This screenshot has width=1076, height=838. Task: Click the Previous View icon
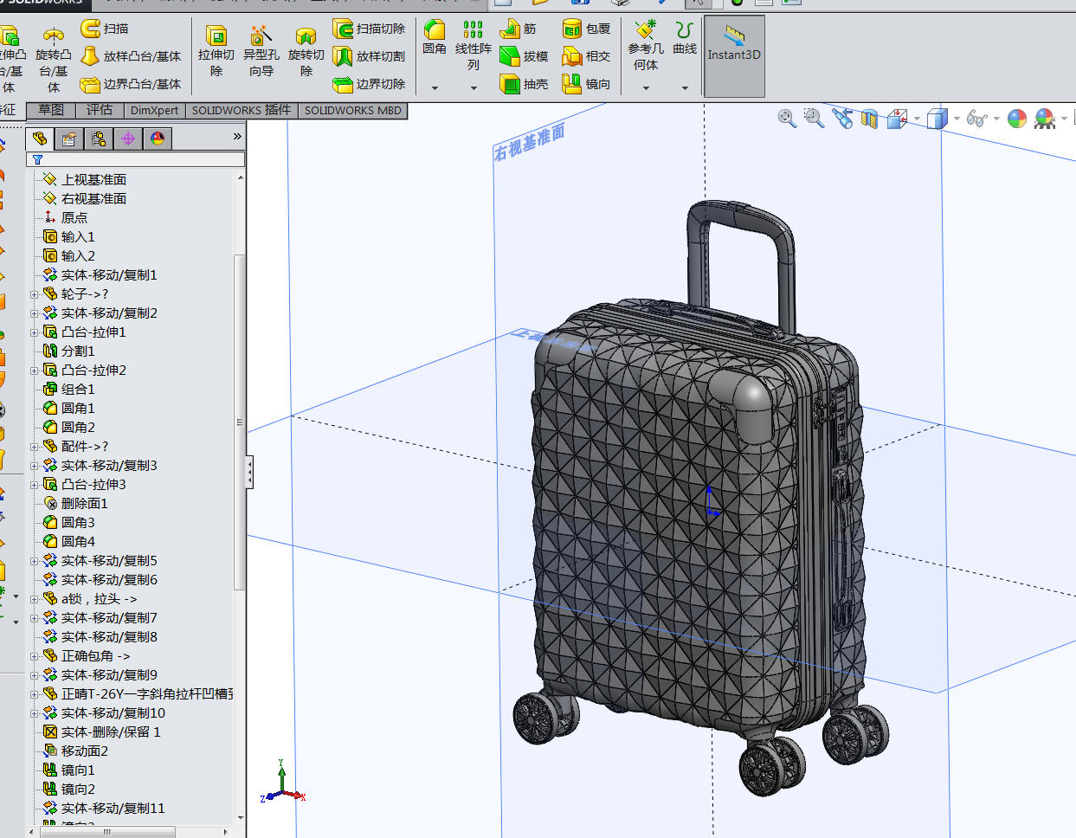[x=842, y=119]
